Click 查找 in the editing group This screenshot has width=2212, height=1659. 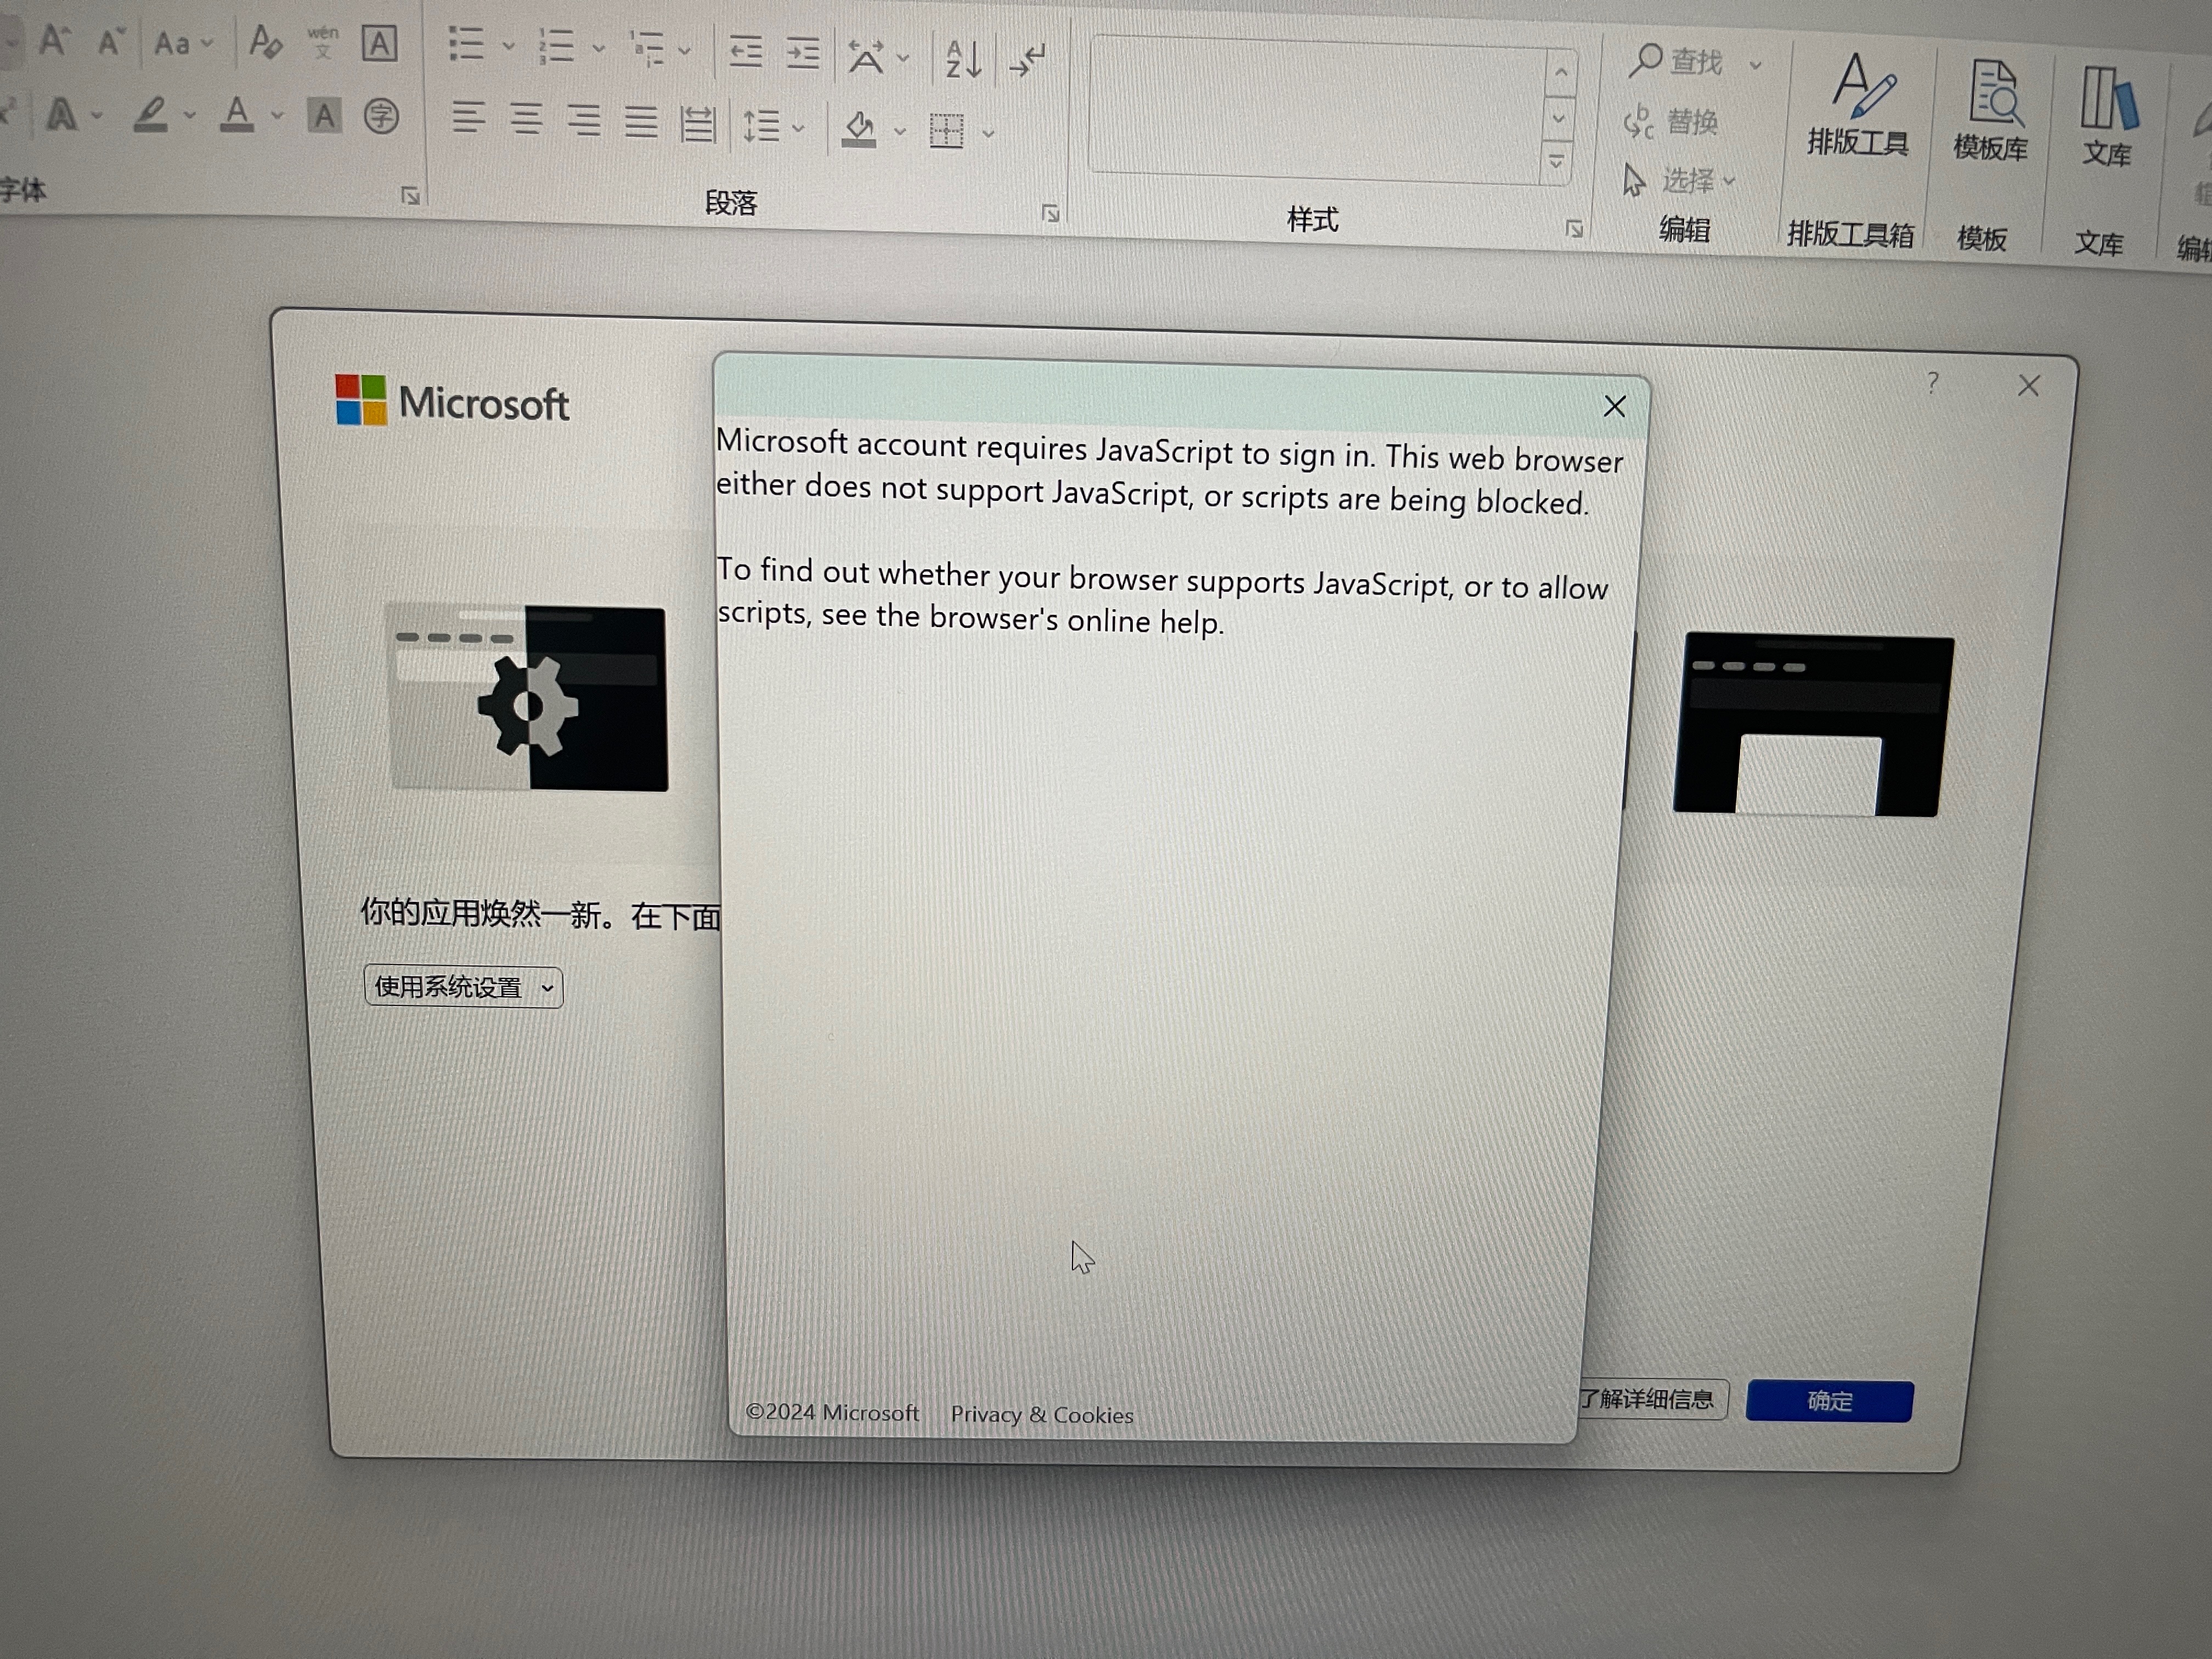tap(1676, 62)
